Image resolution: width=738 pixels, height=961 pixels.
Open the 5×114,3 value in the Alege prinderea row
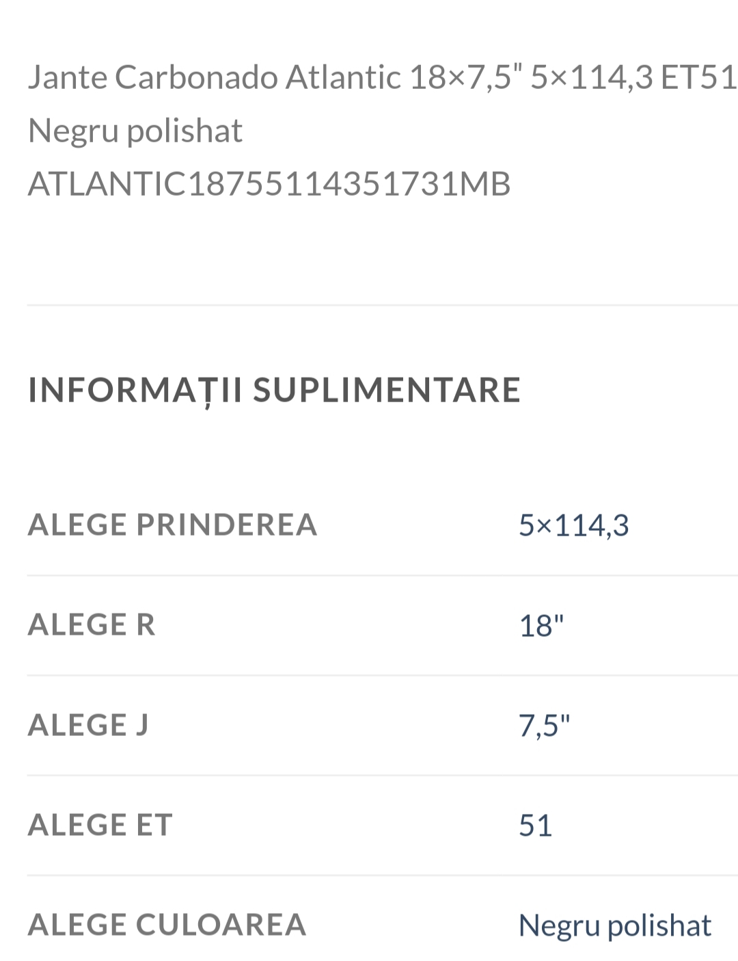pyautogui.click(x=573, y=525)
